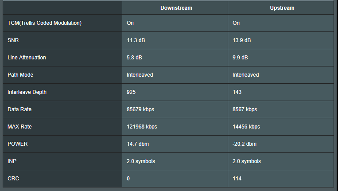Click the upstream CRC value 114

pyautogui.click(x=237, y=179)
